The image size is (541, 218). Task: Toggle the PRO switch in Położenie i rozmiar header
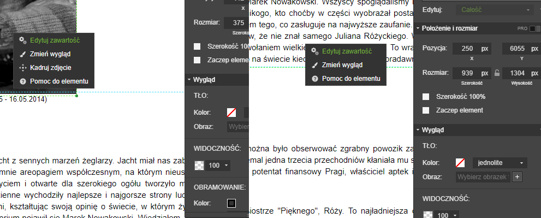click(x=535, y=28)
